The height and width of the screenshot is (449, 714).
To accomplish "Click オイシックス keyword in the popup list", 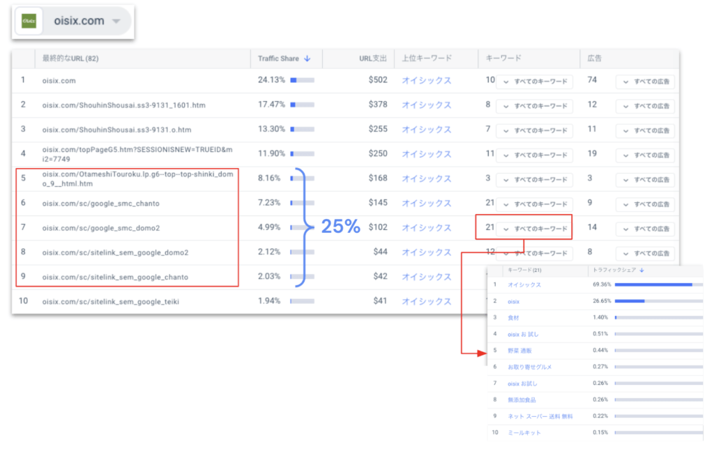I will 524,285.
